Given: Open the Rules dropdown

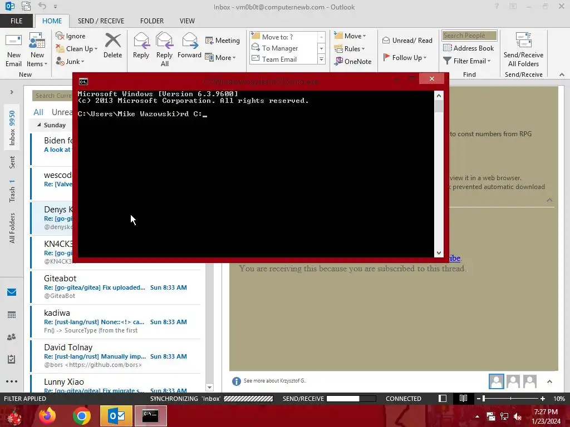Looking at the screenshot, I should click(x=349, y=49).
